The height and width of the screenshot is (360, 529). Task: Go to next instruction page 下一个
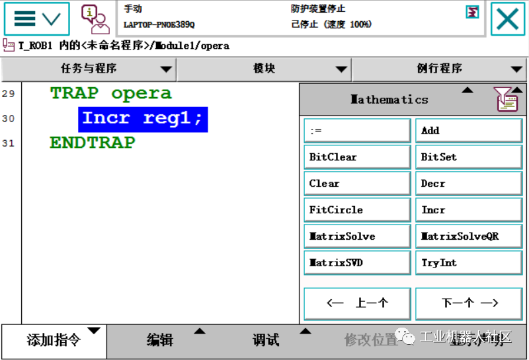[469, 304]
